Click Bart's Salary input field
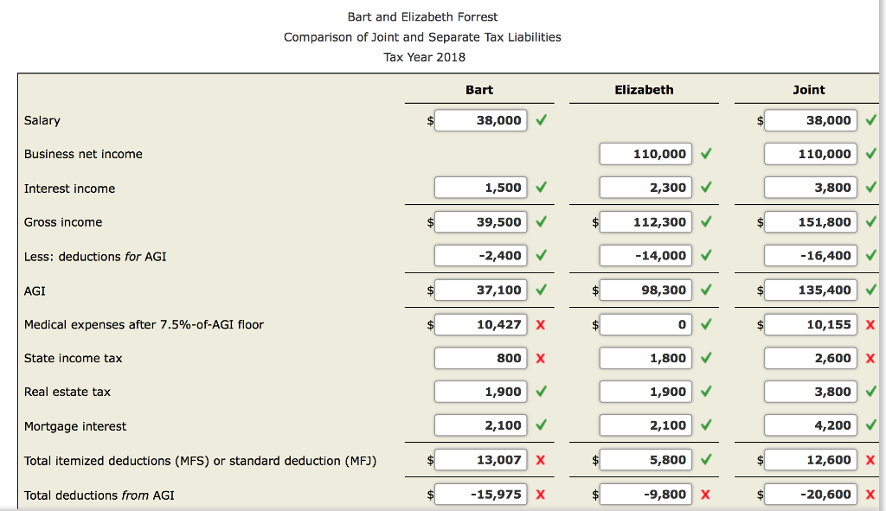Screen dimensions: 886x511 [480, 120]
